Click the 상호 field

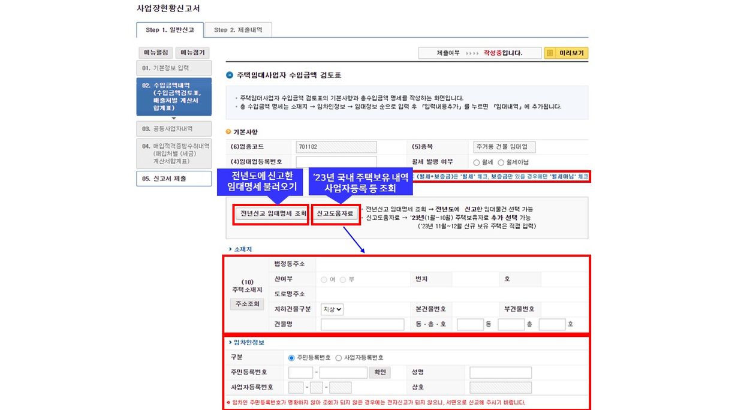click(x=501, y=387)
